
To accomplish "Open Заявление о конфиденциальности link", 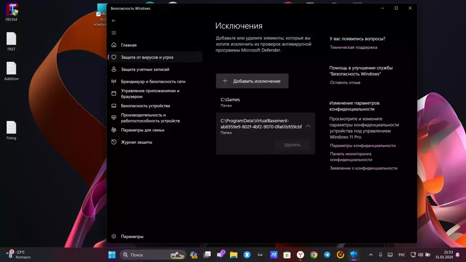I will click(364, 168).
